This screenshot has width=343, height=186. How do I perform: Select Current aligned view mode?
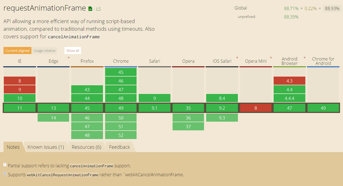(x=17, y=51)
